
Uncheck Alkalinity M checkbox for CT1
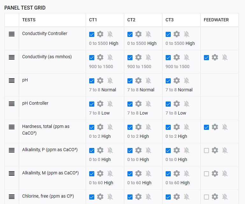pyautogui.click(x=92, y=174)
